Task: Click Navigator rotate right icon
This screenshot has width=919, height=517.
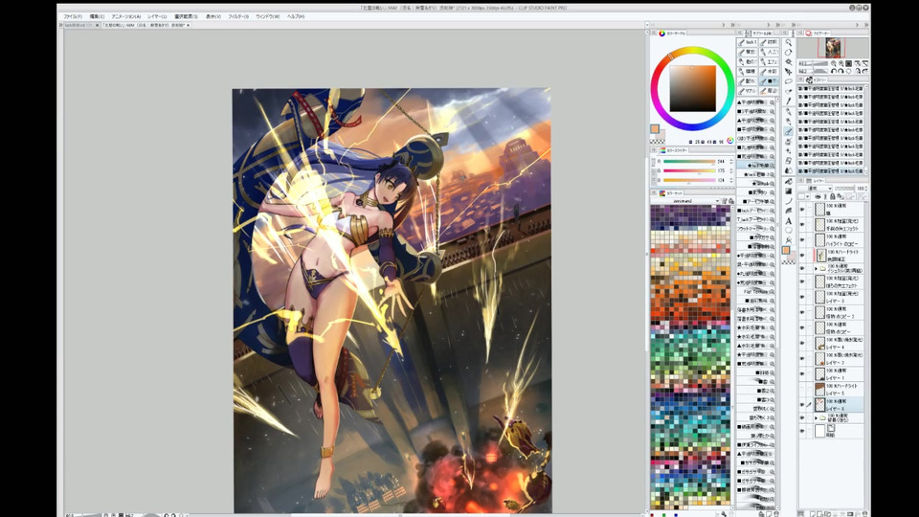Action: click(841, 70)
